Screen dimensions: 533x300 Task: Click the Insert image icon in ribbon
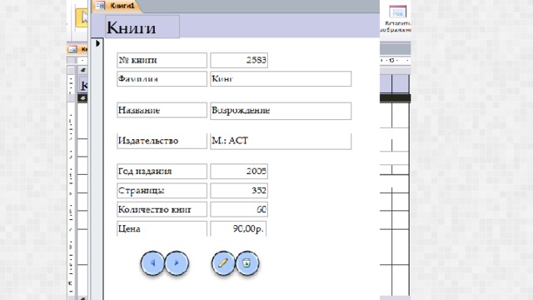[398, 12]
